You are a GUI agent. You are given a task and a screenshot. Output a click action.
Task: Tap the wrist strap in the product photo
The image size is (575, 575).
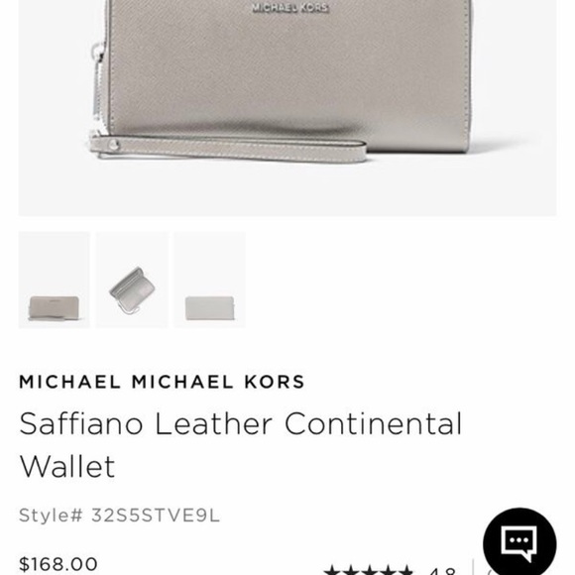[x=228, y=148]
